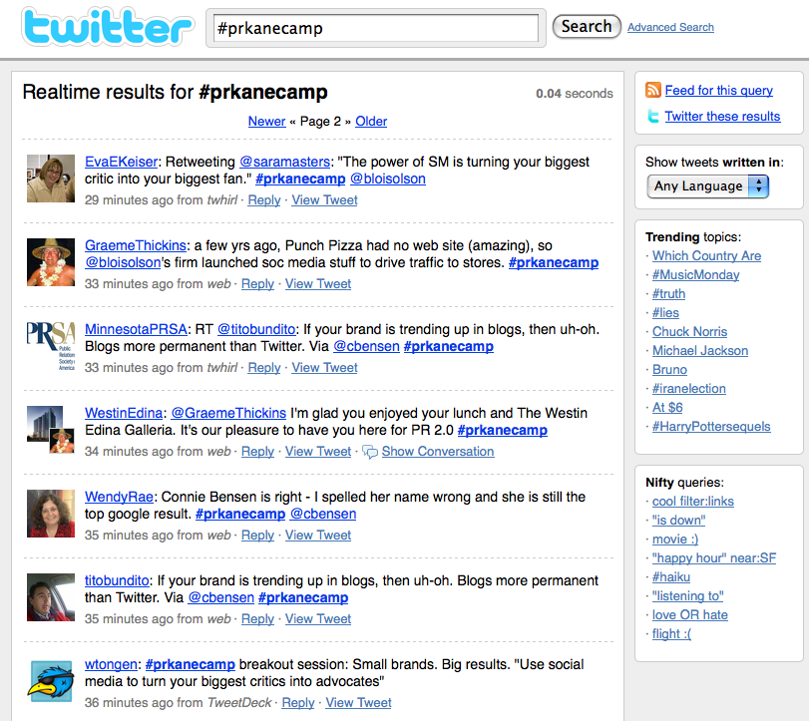Run nifty query "happy hour" near:SF
This screenshot has width=809, height=721.
pyautogui.click(x=714, y=558)
